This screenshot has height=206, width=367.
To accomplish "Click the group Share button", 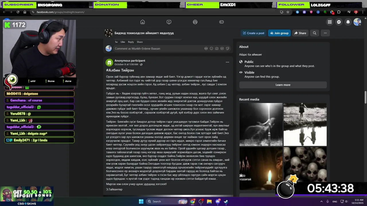I will pos(300,33).
